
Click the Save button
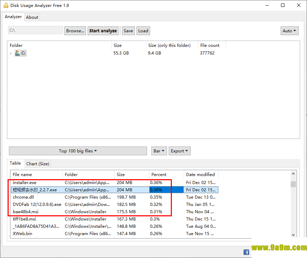(128, 31)
